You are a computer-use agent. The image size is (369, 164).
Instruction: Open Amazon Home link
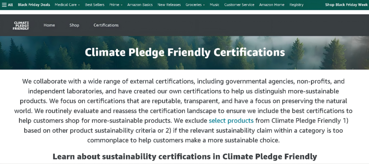(272, 5)
